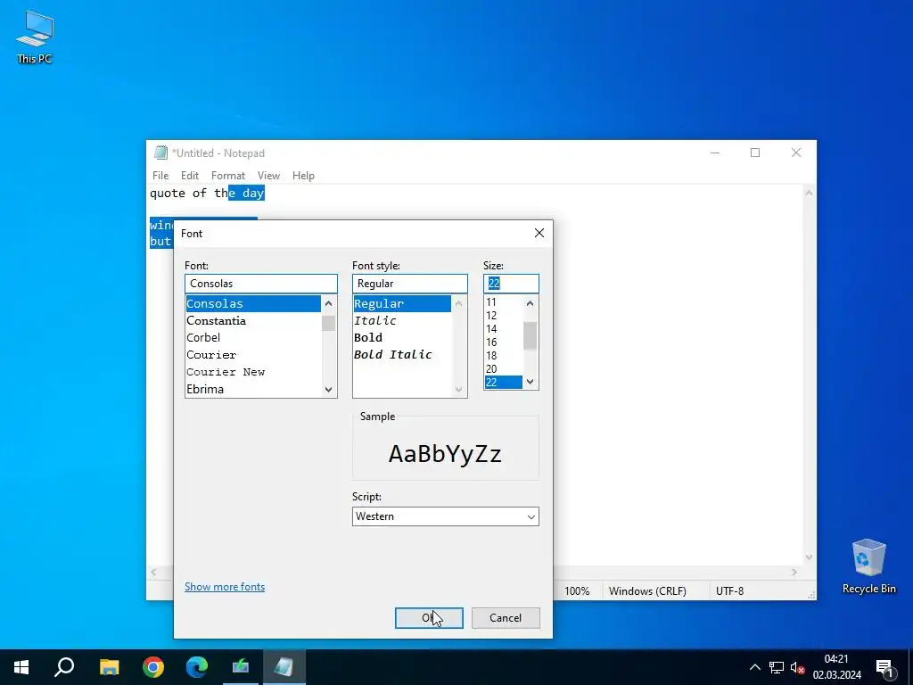Launch Google Chrome from taskbar
The height and width of the screenshot is (685, 913).
(153, 667)
